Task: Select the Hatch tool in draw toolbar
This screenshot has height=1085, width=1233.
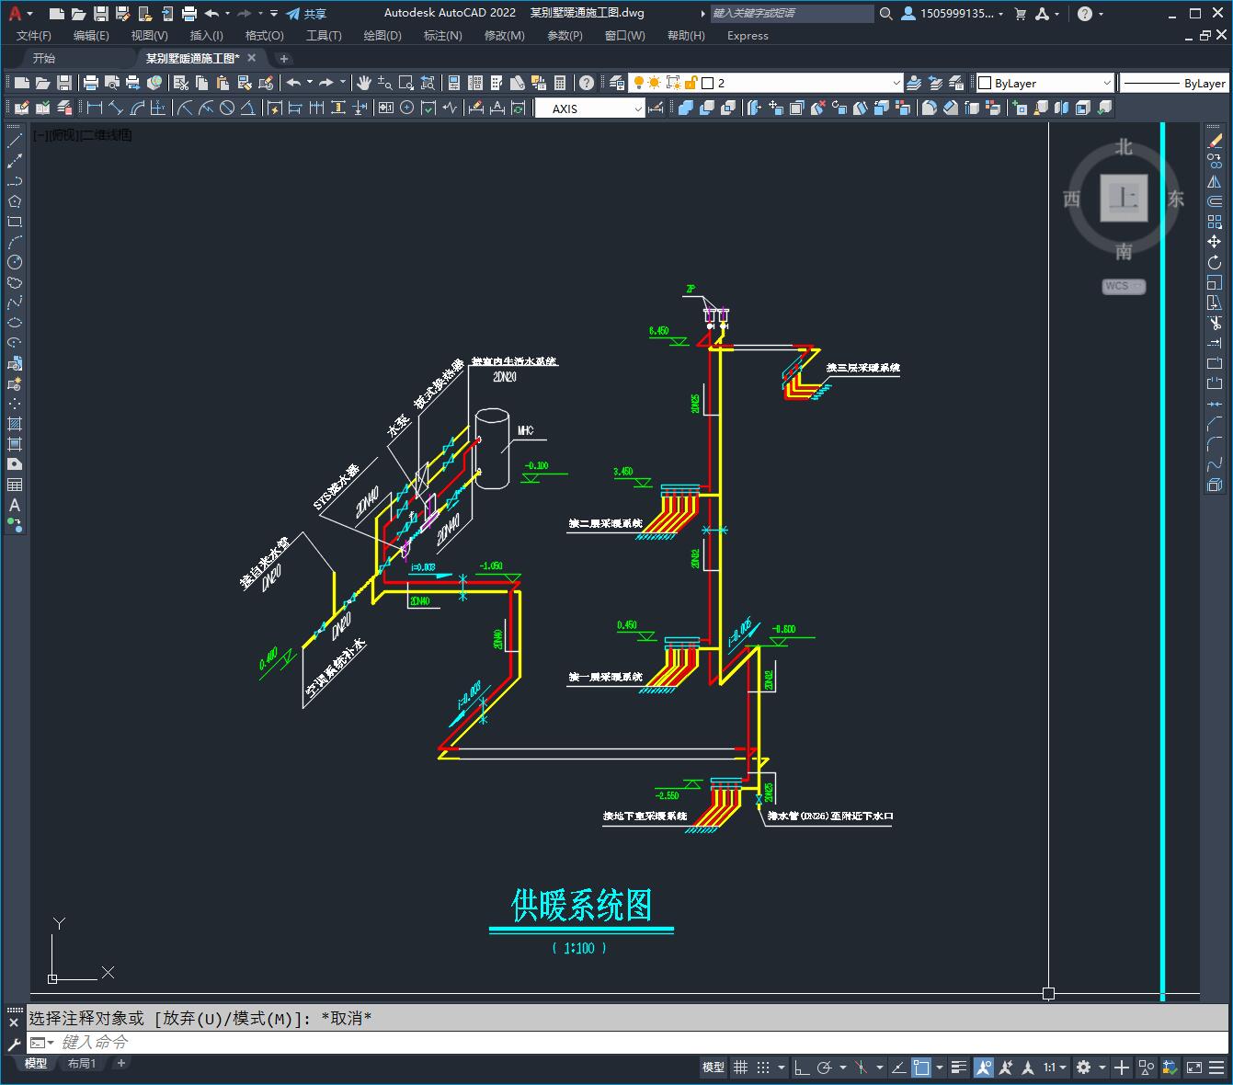Action: coord(15,424)
